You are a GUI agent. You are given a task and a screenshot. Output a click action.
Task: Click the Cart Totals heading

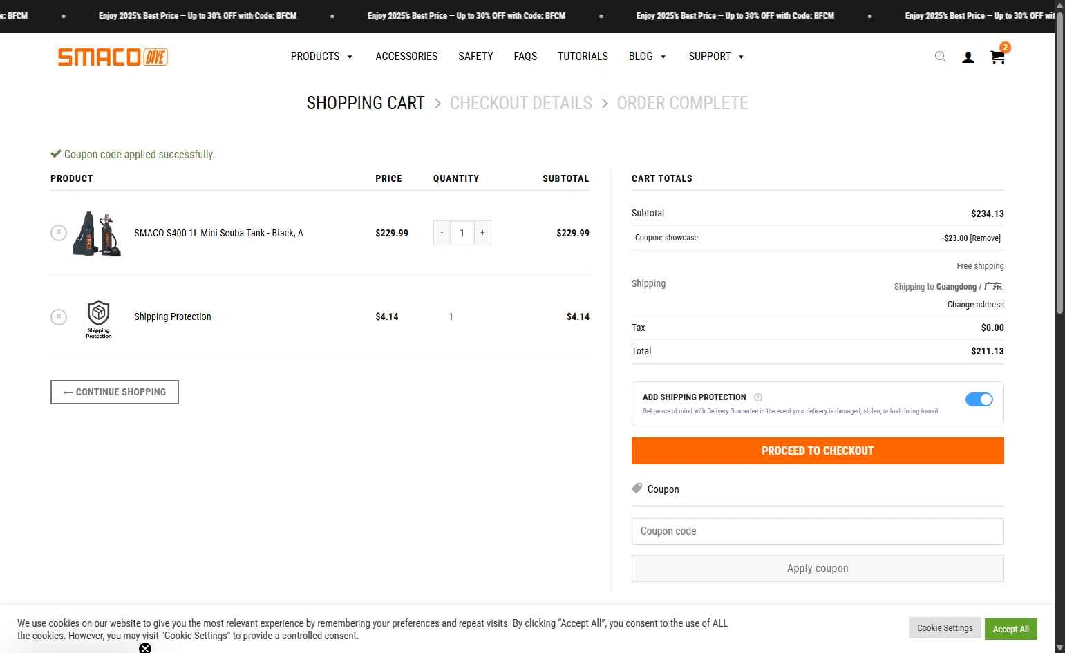pyautogui.click(x=662, y=178)
